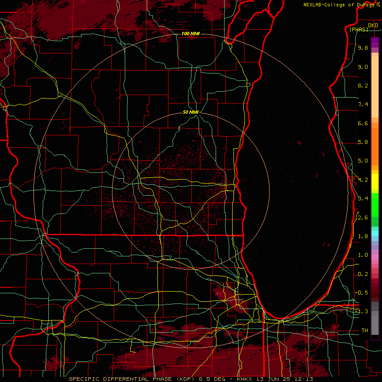
Task: Click the 6.6 scale value
Action: [x=363, y=123]
